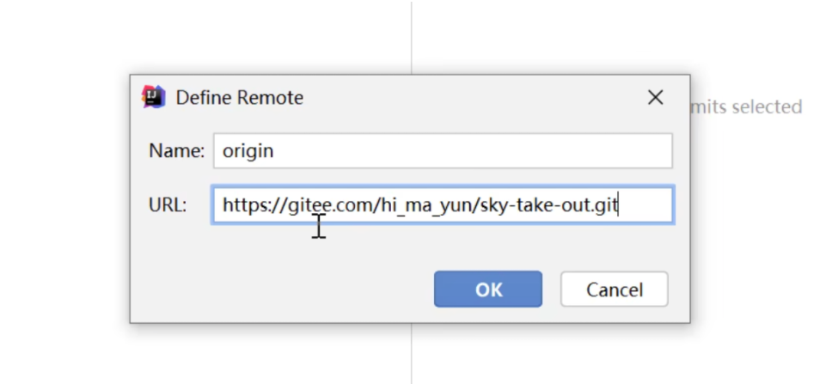838x384 pixels.
Task: Click the vertical pane divider below the dialog
Action: tap(412, 354)
